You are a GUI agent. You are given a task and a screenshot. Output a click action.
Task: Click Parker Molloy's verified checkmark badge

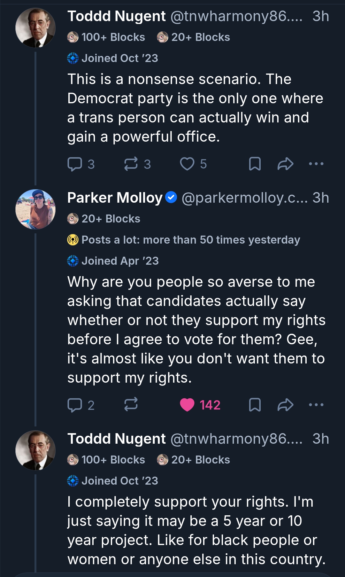pyautogui.click(x=171, y=197)
